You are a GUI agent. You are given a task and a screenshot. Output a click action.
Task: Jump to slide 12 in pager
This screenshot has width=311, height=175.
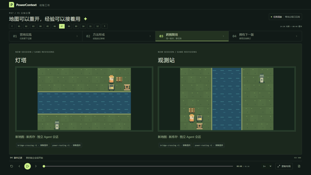(98, 26)
